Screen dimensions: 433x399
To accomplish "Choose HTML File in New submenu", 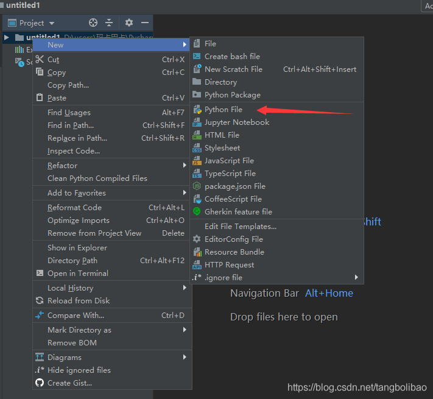I will pos(222,135).
